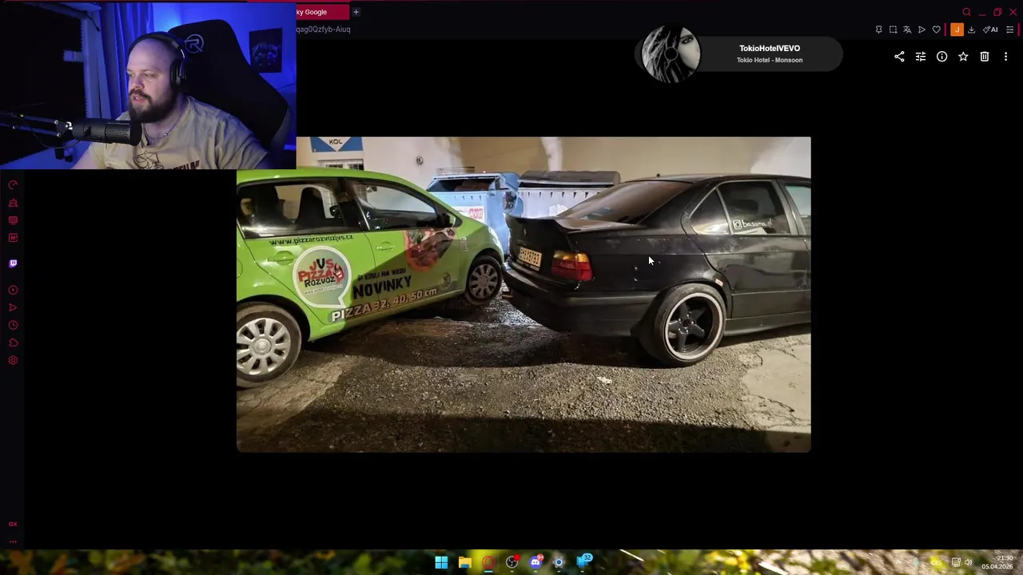Viewport: 1023px width, 575px height.
Task: Open the gear app icon on the taskbar
Action: point(559,562)
